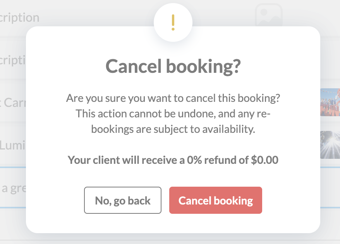
Task: Click the yellow exclamation warning icon
Action: [173, 22]
